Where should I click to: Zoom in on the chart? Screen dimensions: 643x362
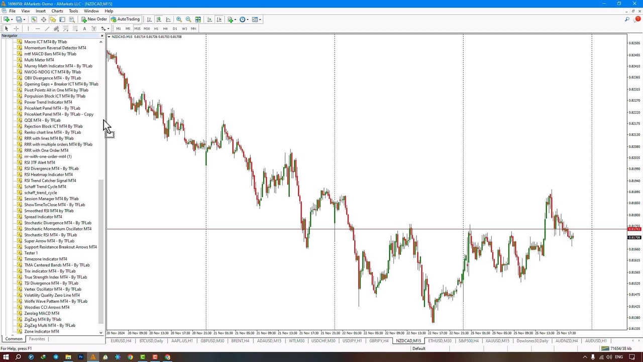click(x=179, y=20)
